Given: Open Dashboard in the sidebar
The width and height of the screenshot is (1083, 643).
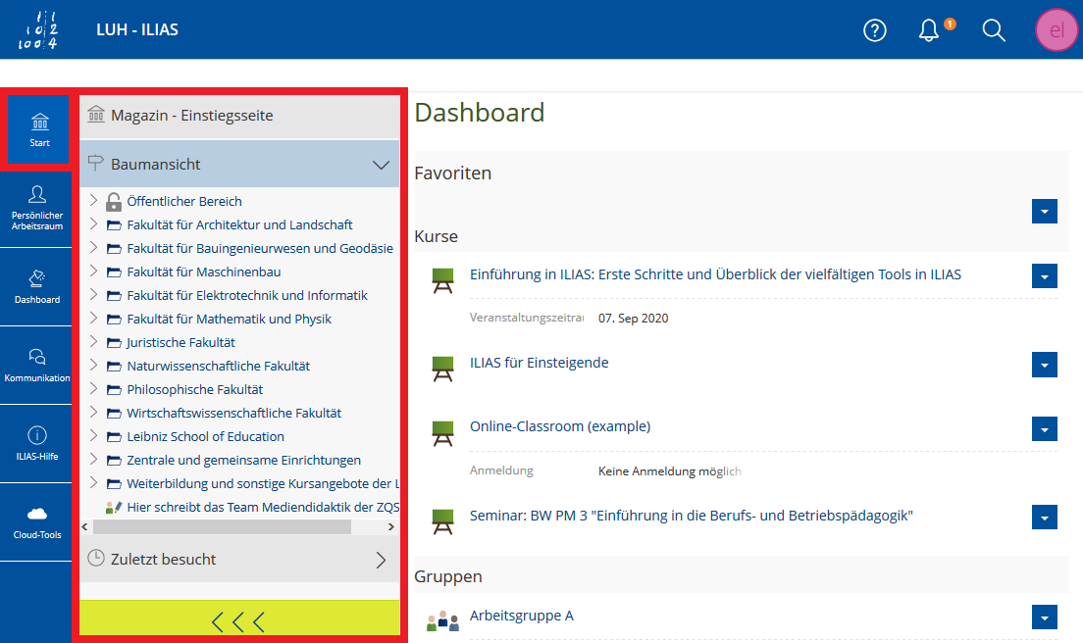Looking at the screenshot, I should [x=36, y=287].
